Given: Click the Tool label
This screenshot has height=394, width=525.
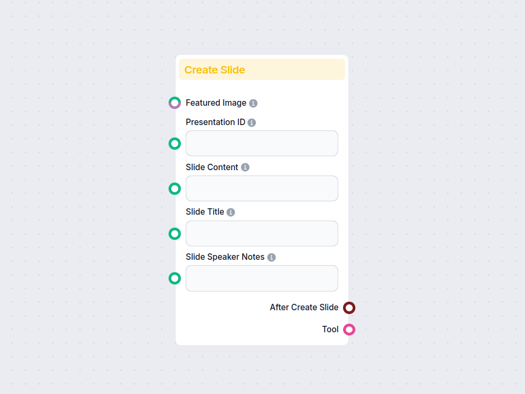Looking at the screenshot, I should coord(331,329).
